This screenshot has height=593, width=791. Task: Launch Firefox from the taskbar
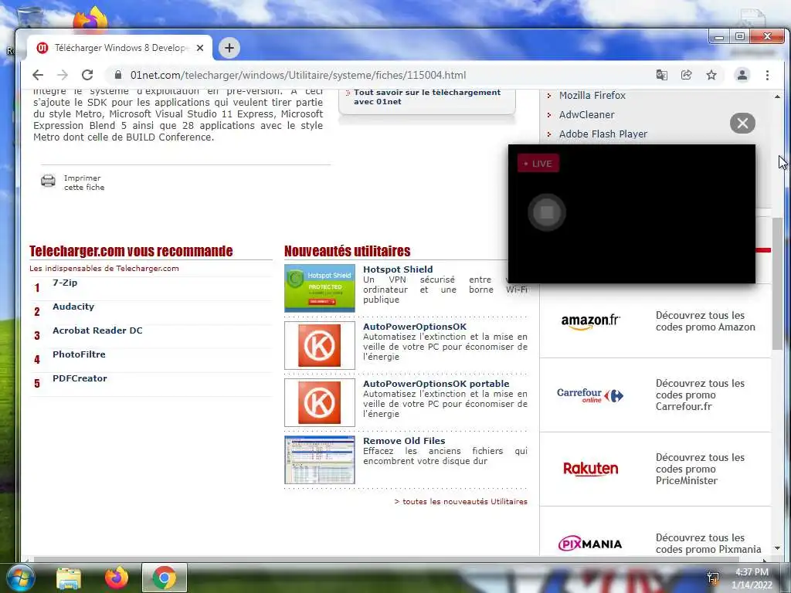pyautogui.click(x=116, y=578)
